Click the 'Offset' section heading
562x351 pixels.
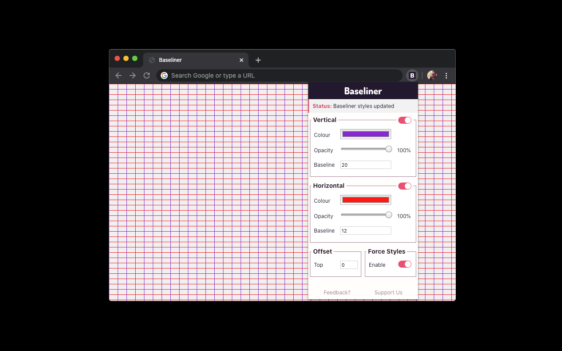coord(323,251)
